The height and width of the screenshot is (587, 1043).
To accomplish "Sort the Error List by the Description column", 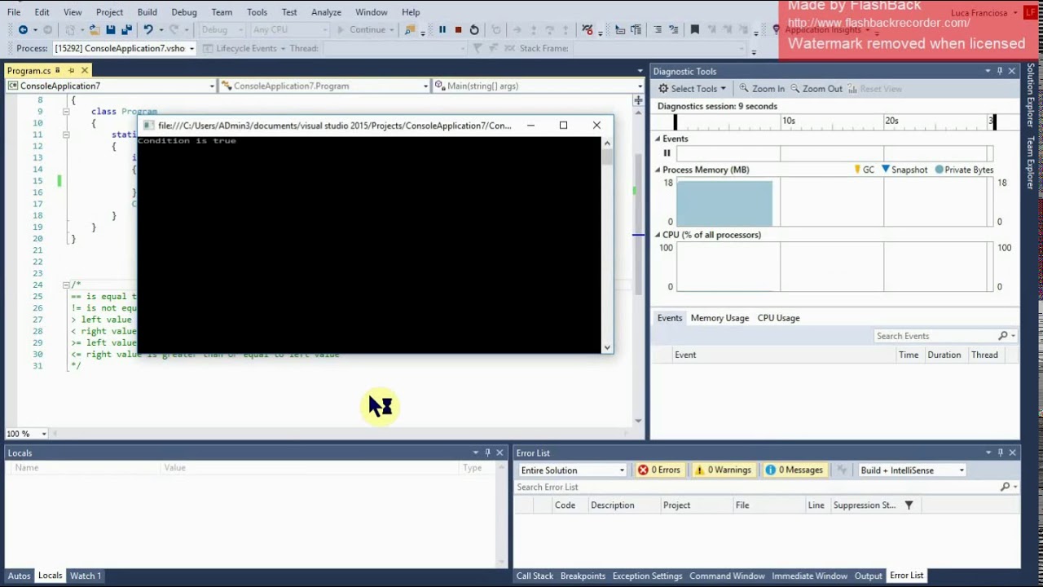I will tap(613, 505).
